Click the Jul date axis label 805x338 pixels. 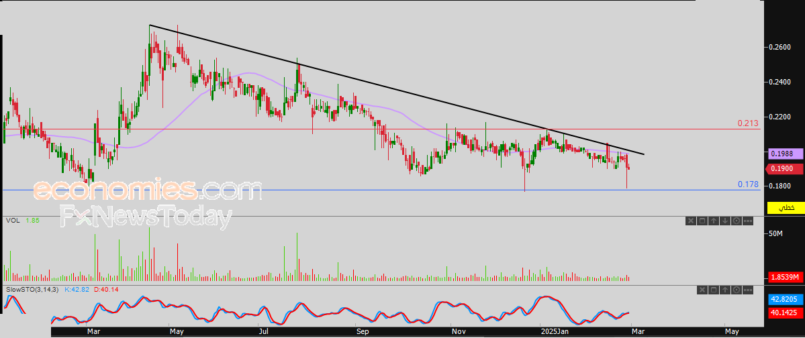(265, 333)
